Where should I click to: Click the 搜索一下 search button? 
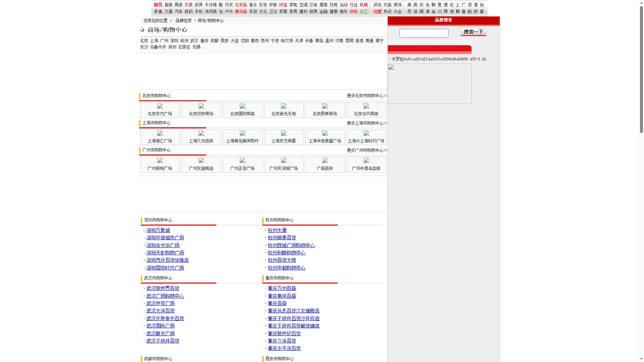coord(473,32)
